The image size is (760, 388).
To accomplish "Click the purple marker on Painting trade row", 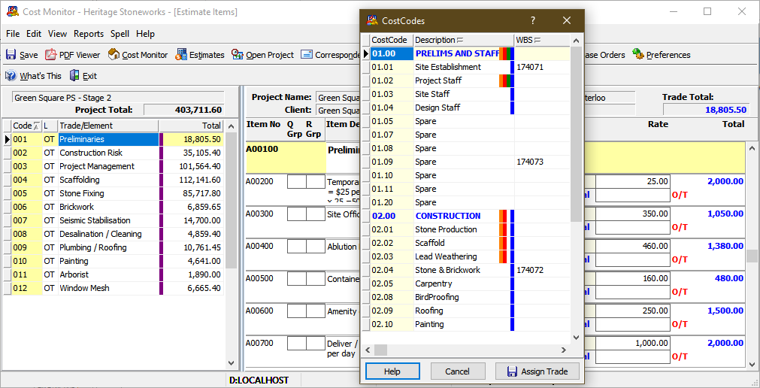I will [162, 261].
